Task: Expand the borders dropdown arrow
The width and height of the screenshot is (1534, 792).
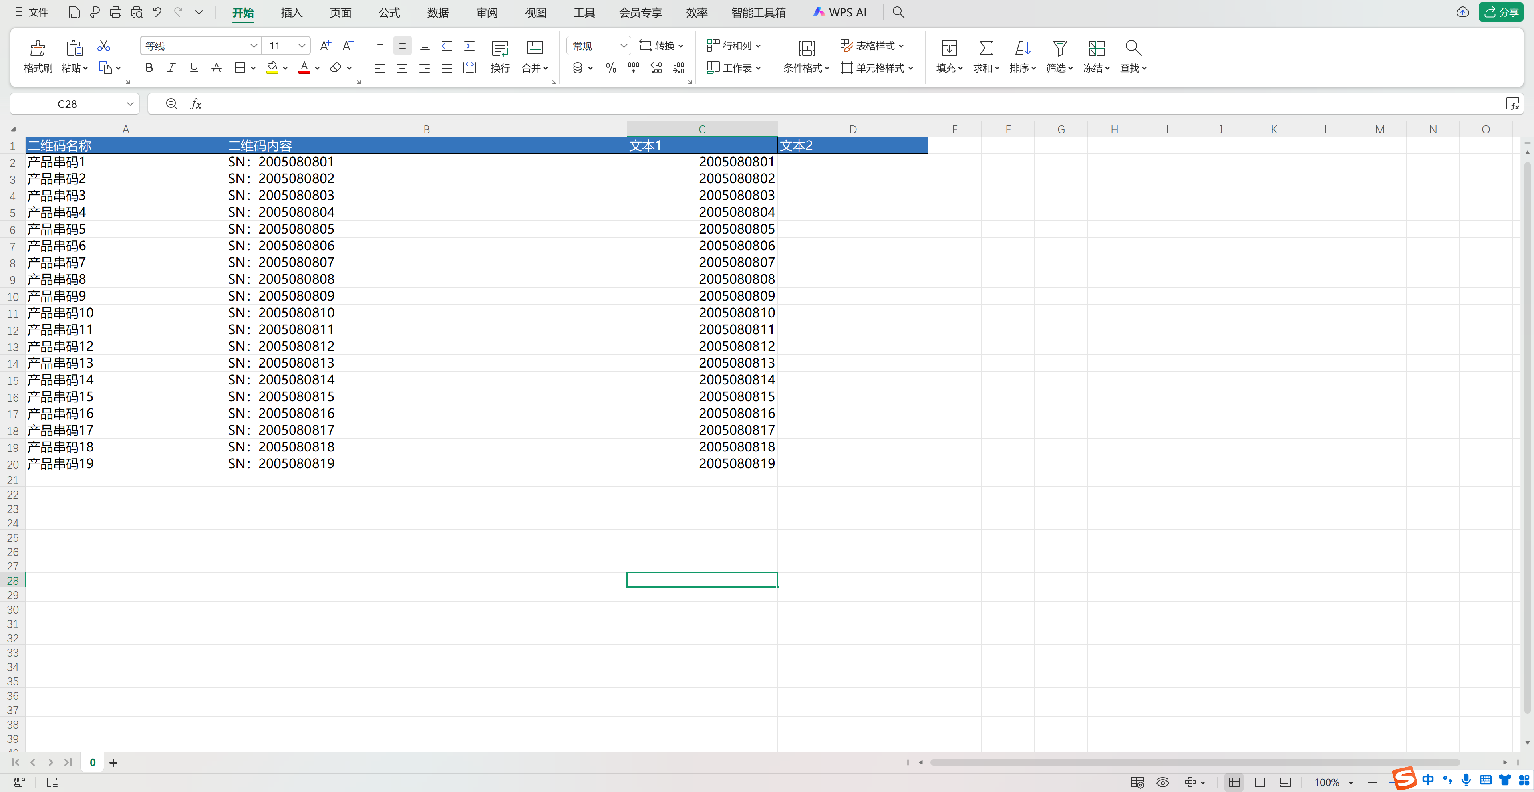Action: (253, 68)
